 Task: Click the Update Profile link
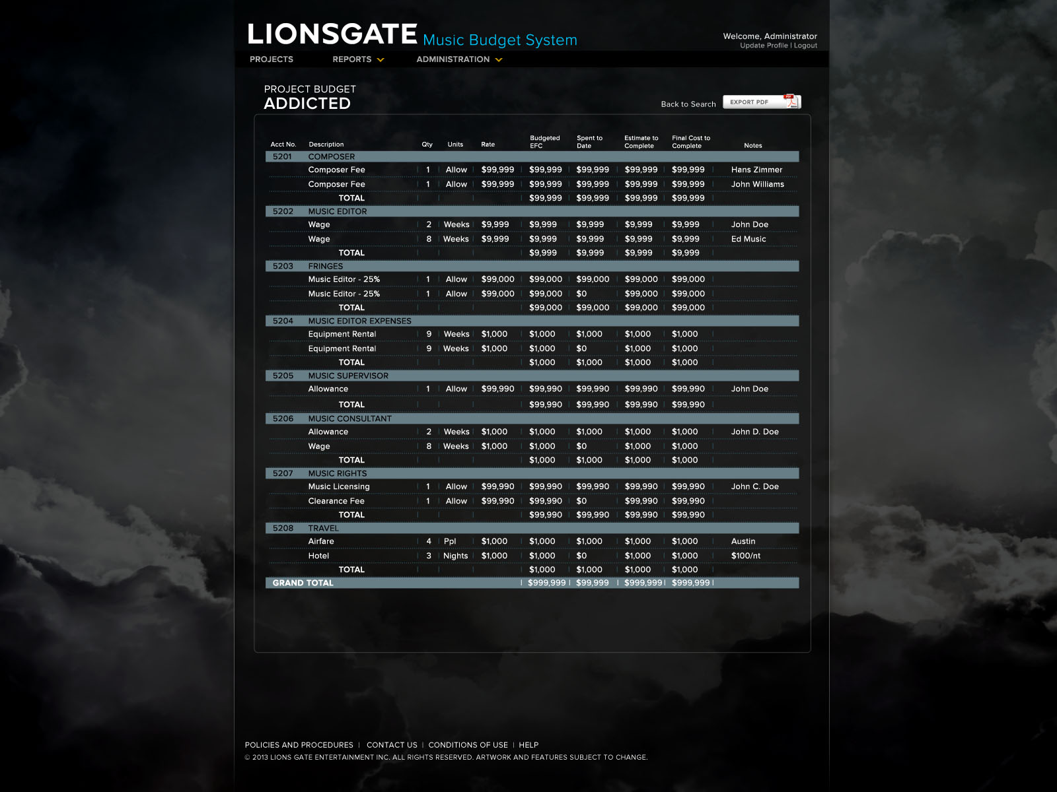tap(763, 46)
